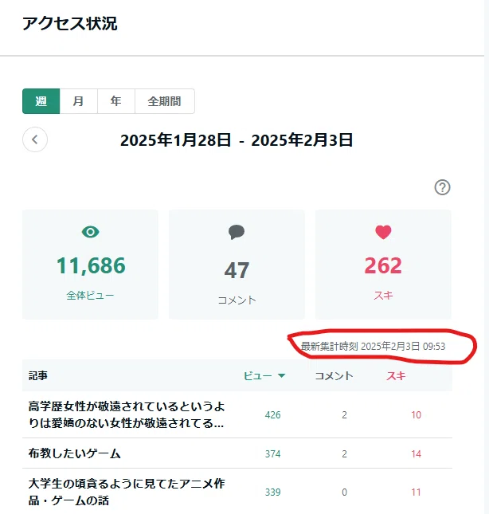Viewport: 489px width, 514px height.
Task: Switch to the 月 period tab
Action: click(x=79, y=101)
